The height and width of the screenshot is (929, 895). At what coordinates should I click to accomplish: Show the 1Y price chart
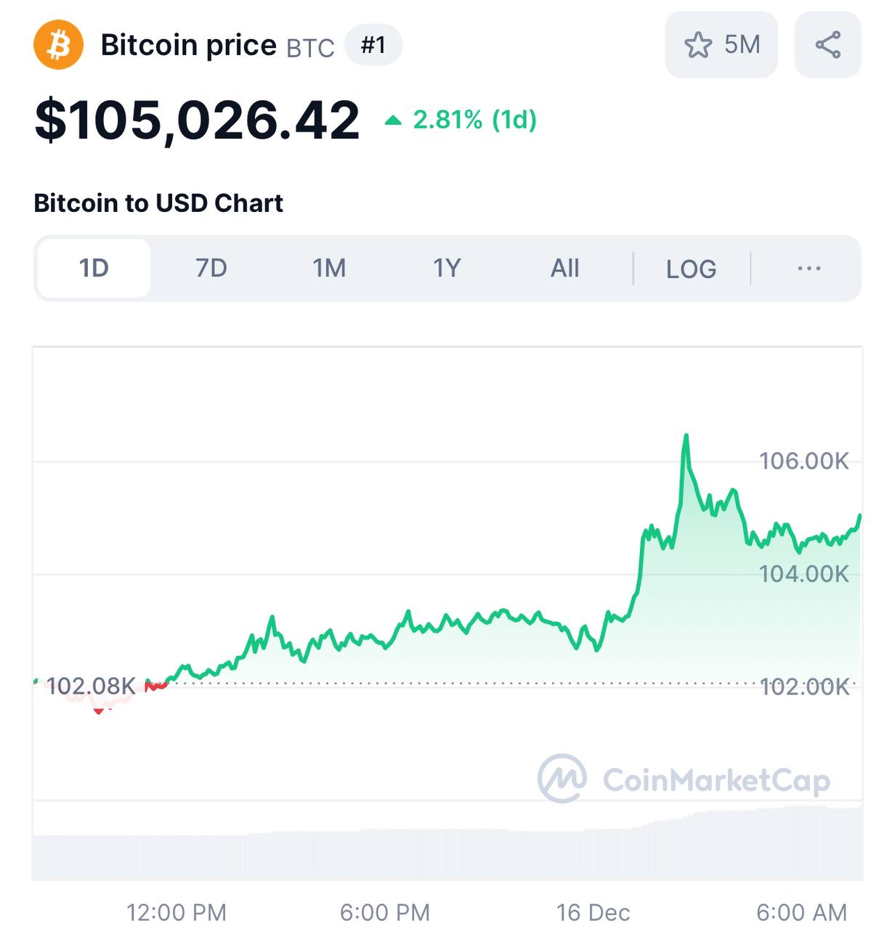[447, 269]
